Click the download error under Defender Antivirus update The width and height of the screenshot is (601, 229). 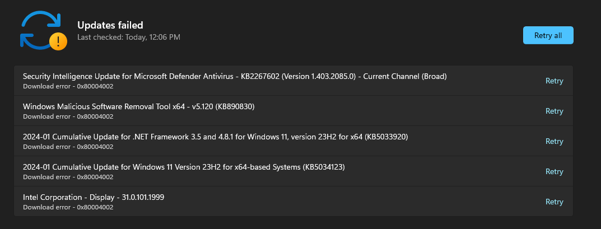click(x=68, y=86)
